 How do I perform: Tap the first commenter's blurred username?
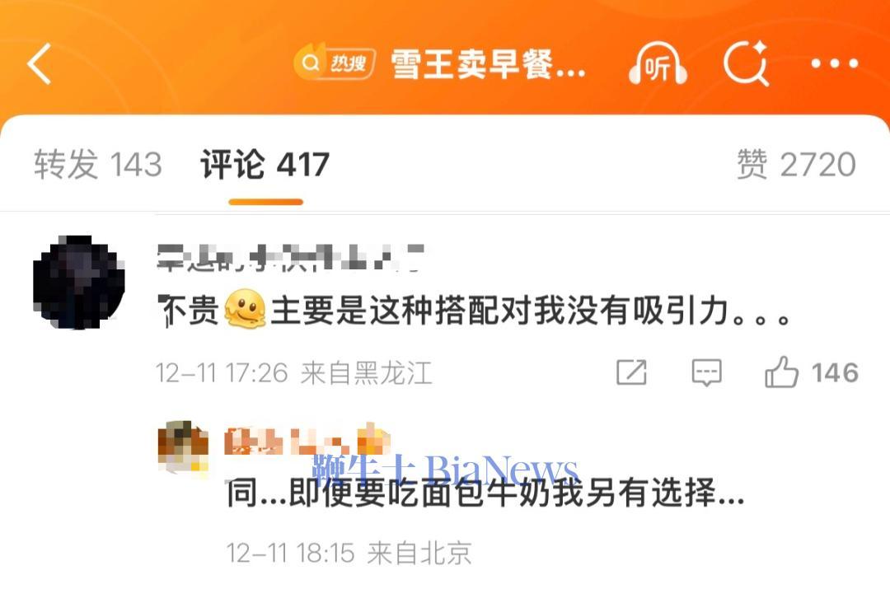[291, 258]
